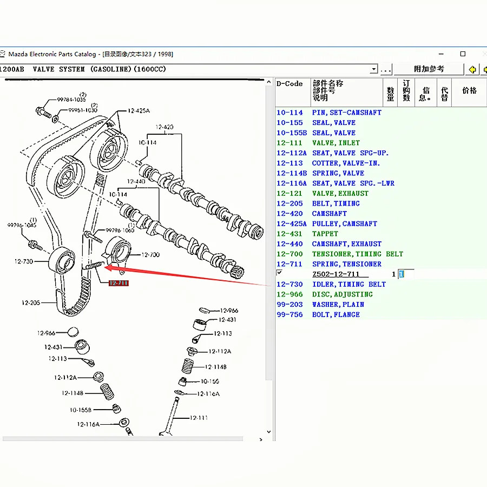Image resolution: width=487 pixels, height=487 pixels.
Task: Click the ellipsis browse button next to dropdown
Action: pyautogui.click(x=385, y=69)
